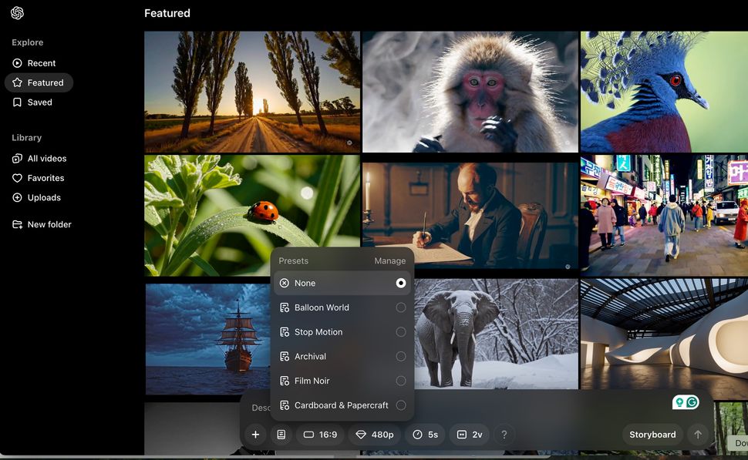Choose the Cardboard & Papercraft preset

click(342, 405)
